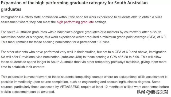Click the text 'GPA of 5.20 to 5.99'
The image size is (171, 97).
pos(125,57)
